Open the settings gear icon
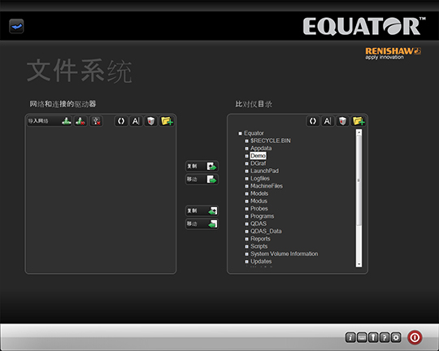The height and width of the screenshot is (351, 439). click(396, 337)
